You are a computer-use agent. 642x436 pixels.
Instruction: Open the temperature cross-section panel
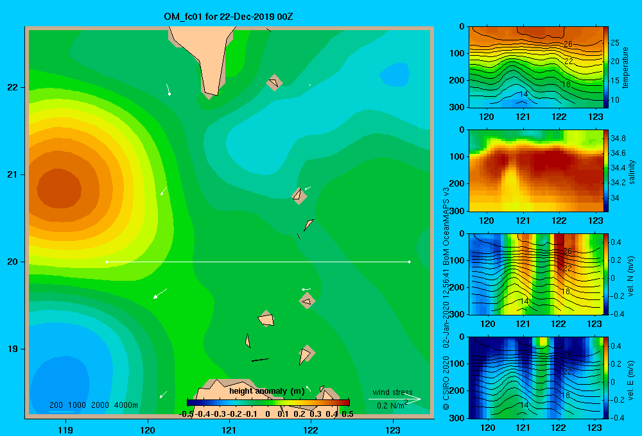click(x=535, y=67)
